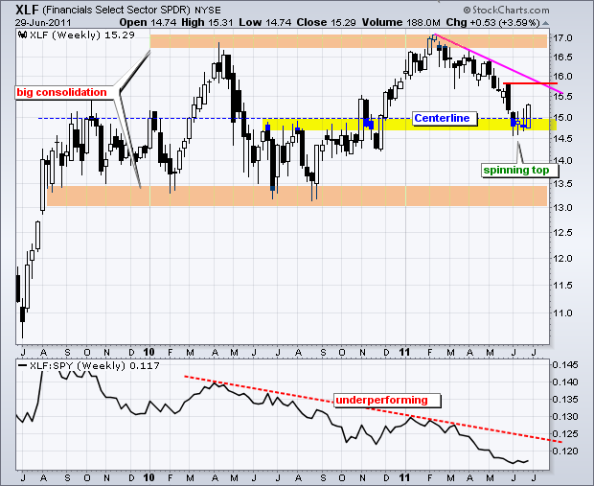
Task: Click the 'Open 14.74' value
Action: [x=148, y=23]
